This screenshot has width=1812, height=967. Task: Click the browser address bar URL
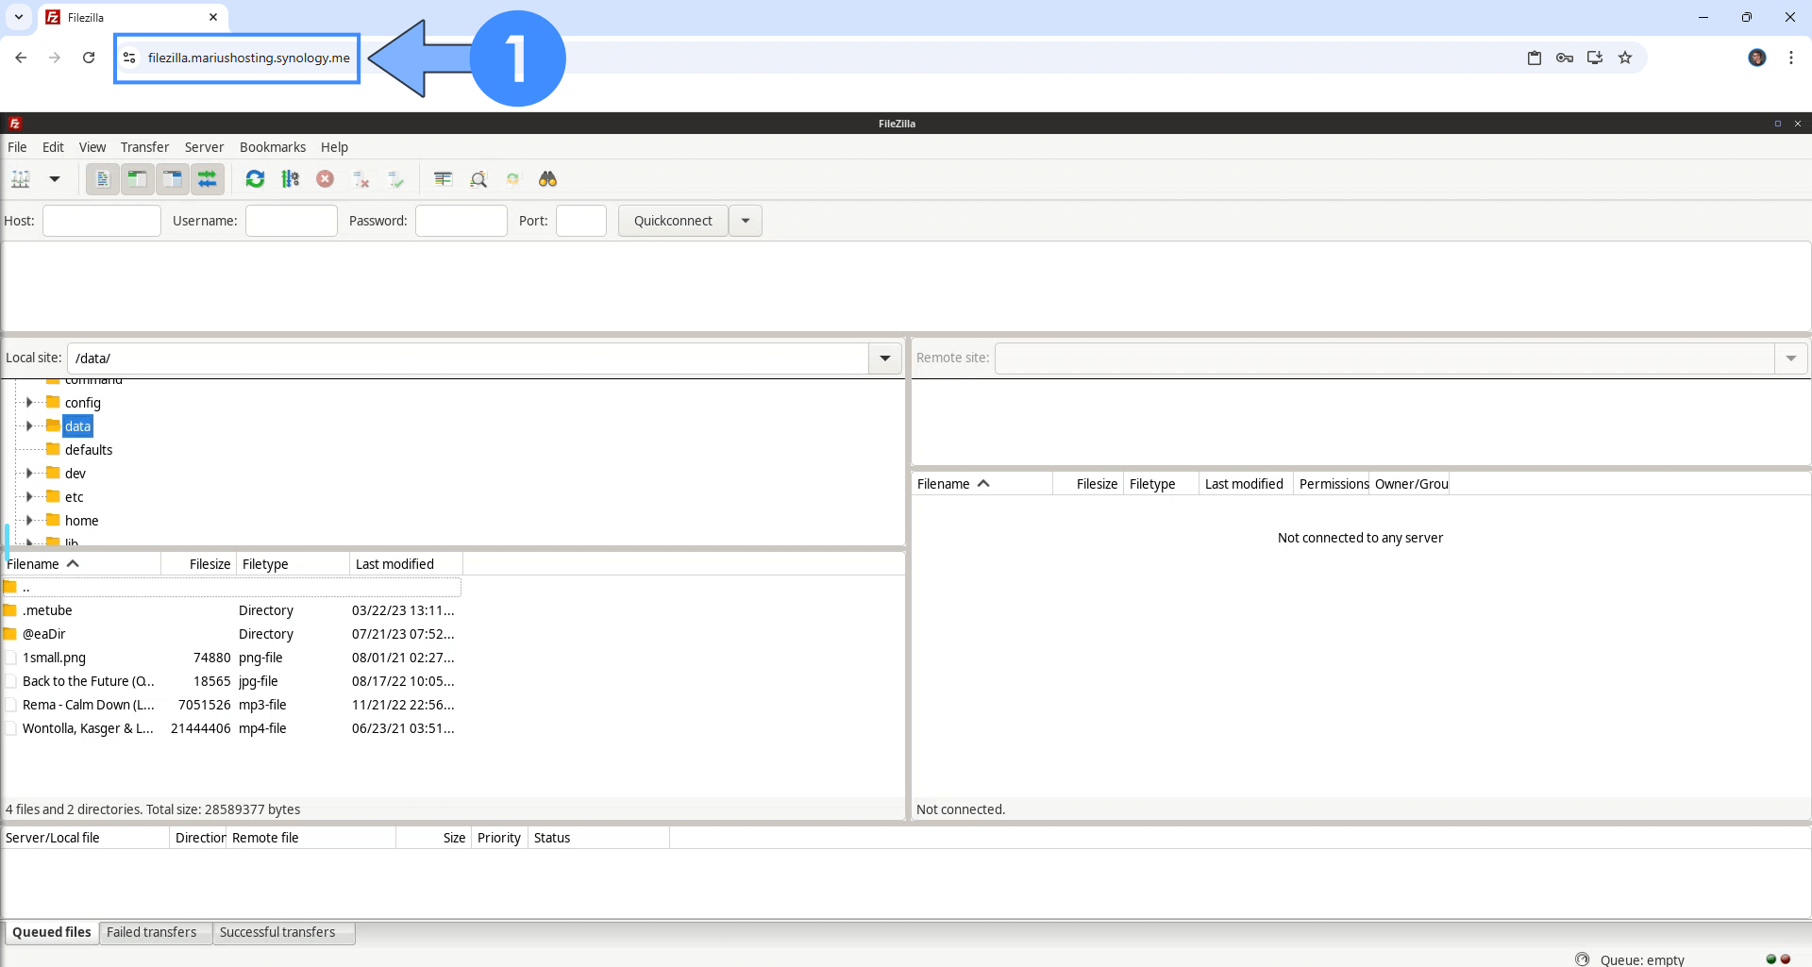point(249,58)
